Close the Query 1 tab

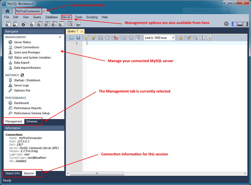point(82,32)
